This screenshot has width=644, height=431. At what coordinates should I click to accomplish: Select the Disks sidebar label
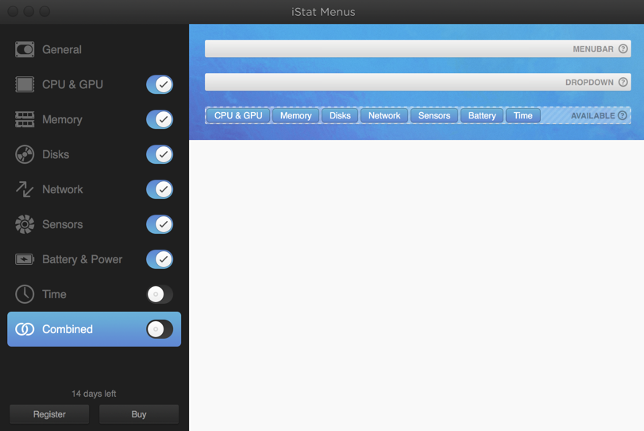56,154
